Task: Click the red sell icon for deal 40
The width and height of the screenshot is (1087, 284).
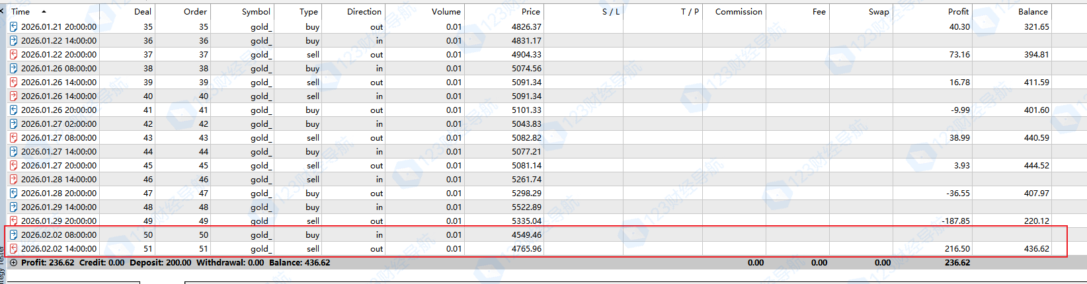Action: pos(13,96)
